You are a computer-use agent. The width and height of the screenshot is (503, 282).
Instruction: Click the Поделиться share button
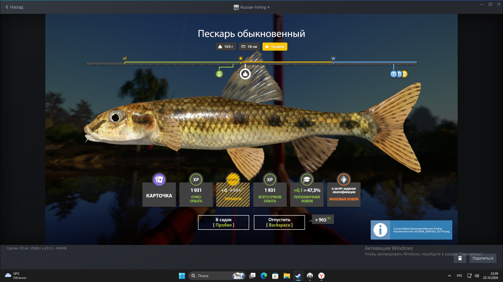(x=483, y=258)
